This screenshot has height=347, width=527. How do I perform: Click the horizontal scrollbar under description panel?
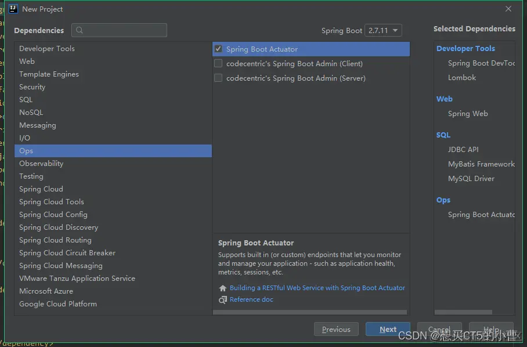[x=310, y=312]
